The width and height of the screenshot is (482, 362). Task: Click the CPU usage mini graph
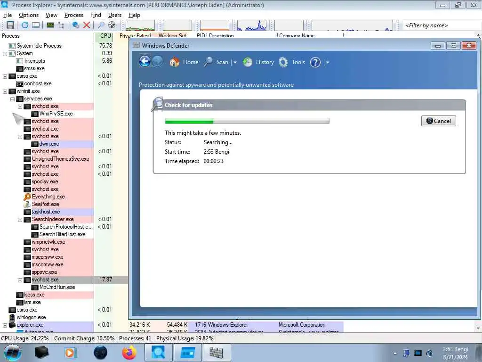[140, 25]
